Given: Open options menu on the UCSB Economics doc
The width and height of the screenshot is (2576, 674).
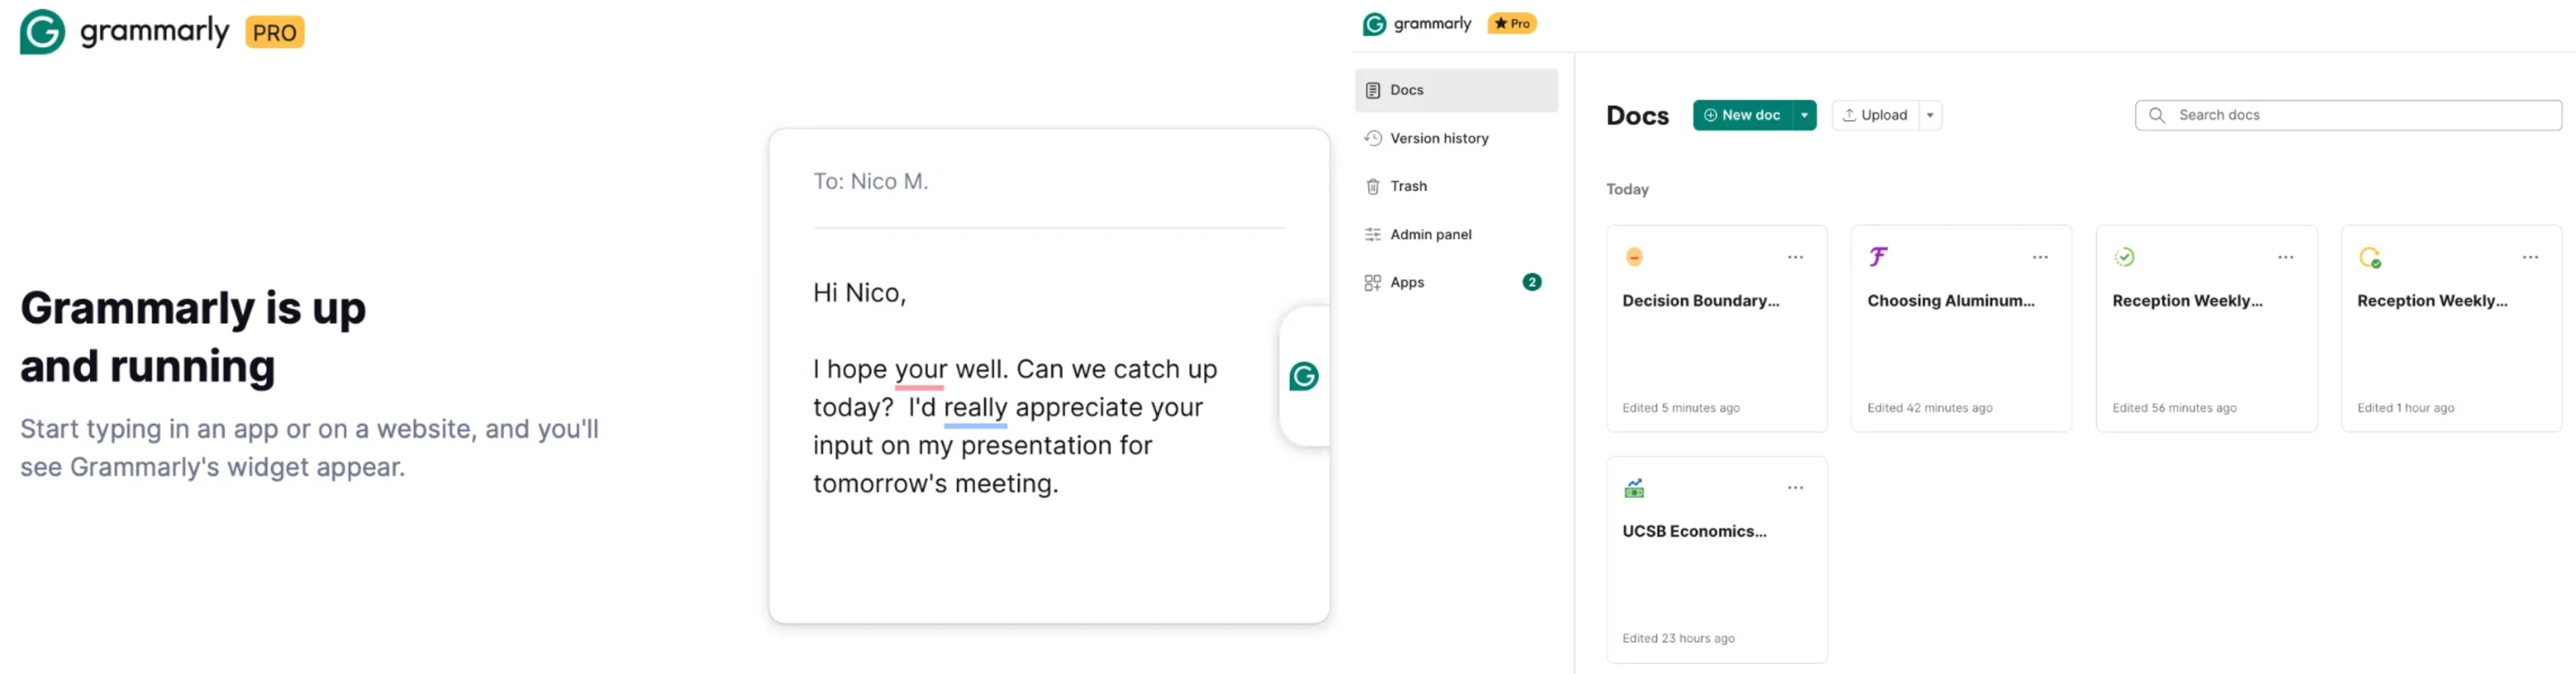Looking at the screenshot, I should (1795, 488).
